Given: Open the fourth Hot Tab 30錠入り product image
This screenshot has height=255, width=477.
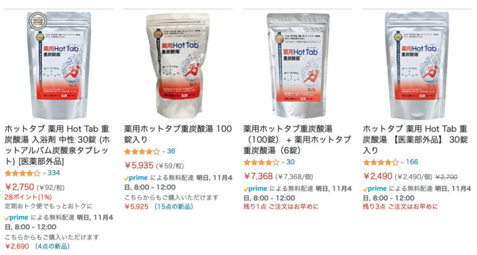Looking at the screenshot, I should tap(417, 65).
